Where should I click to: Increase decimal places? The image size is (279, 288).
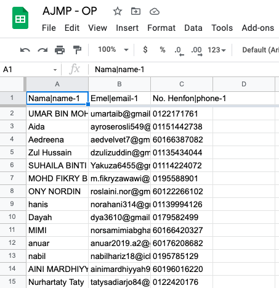pos(196,51)
